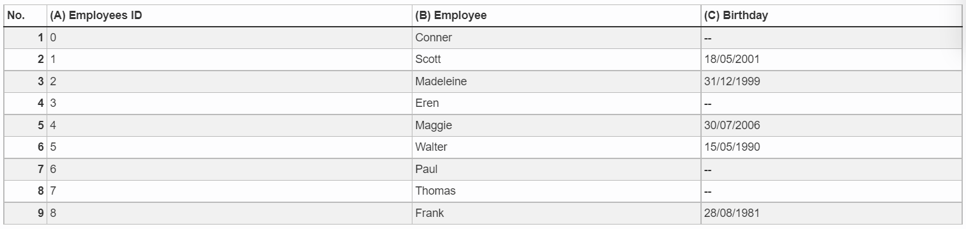Click the (B) Employee column header
This screenshot has height=229, width=966.
(557, 16)
